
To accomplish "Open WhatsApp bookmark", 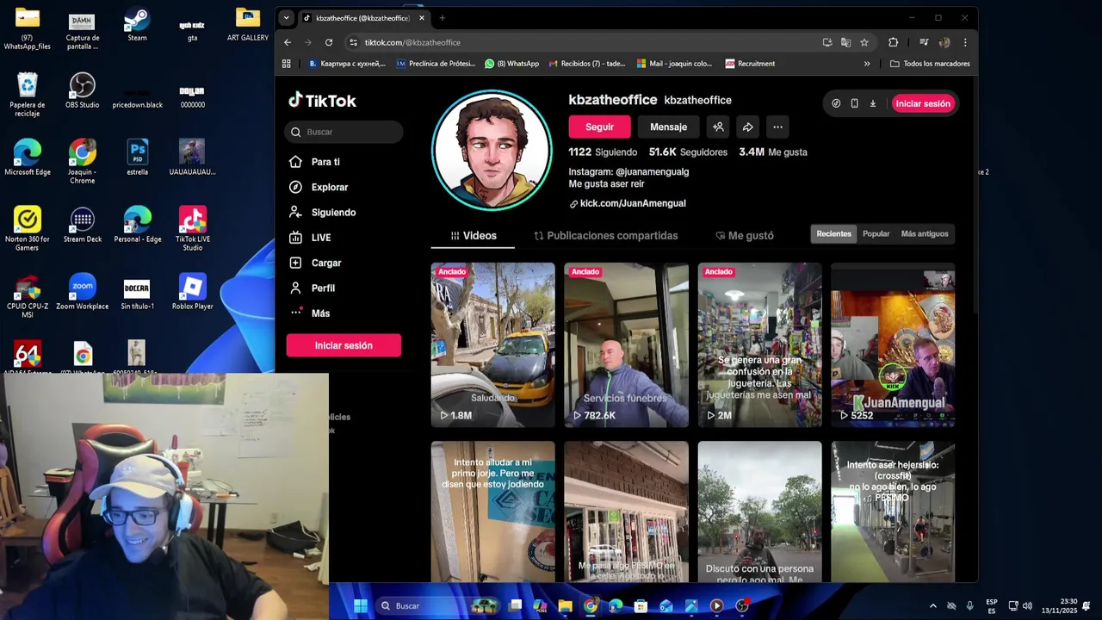I will point(511,64).
